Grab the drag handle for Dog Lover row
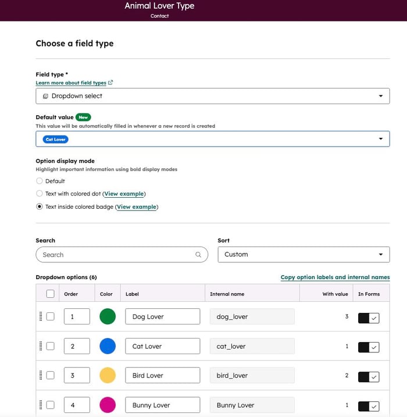This screenshot has height=417, width=407. [x=41, y=316]
